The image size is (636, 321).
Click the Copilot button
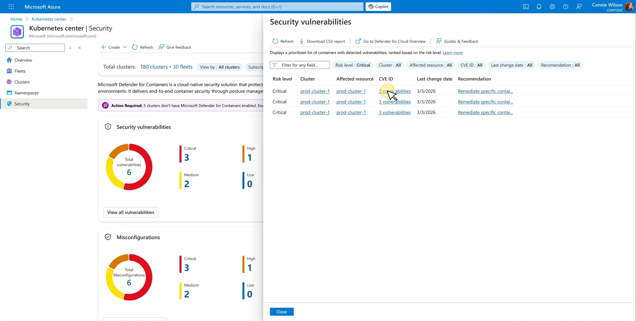tap(378, 7)
